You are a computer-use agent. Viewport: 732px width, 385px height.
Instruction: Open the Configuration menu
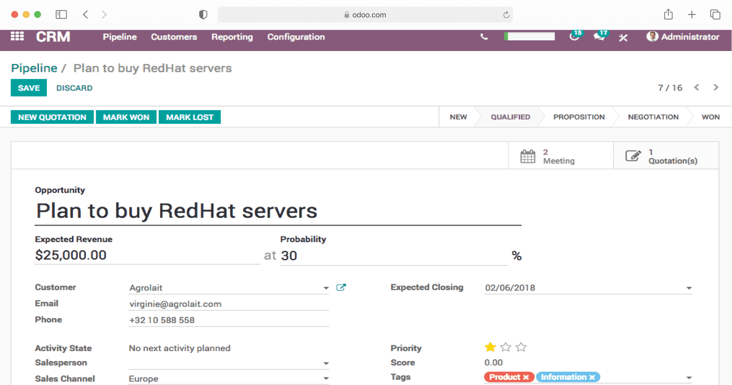click(x=296, y=37)
